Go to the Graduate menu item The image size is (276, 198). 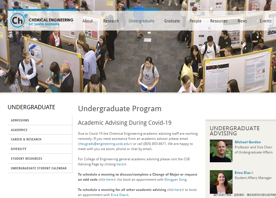pyautogui.click(x=172, y=21)
